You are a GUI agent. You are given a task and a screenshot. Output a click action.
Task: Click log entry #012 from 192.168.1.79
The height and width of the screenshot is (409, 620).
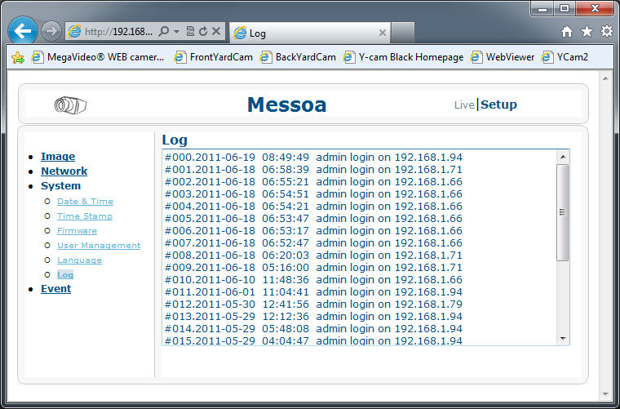(x=313, y=305)
